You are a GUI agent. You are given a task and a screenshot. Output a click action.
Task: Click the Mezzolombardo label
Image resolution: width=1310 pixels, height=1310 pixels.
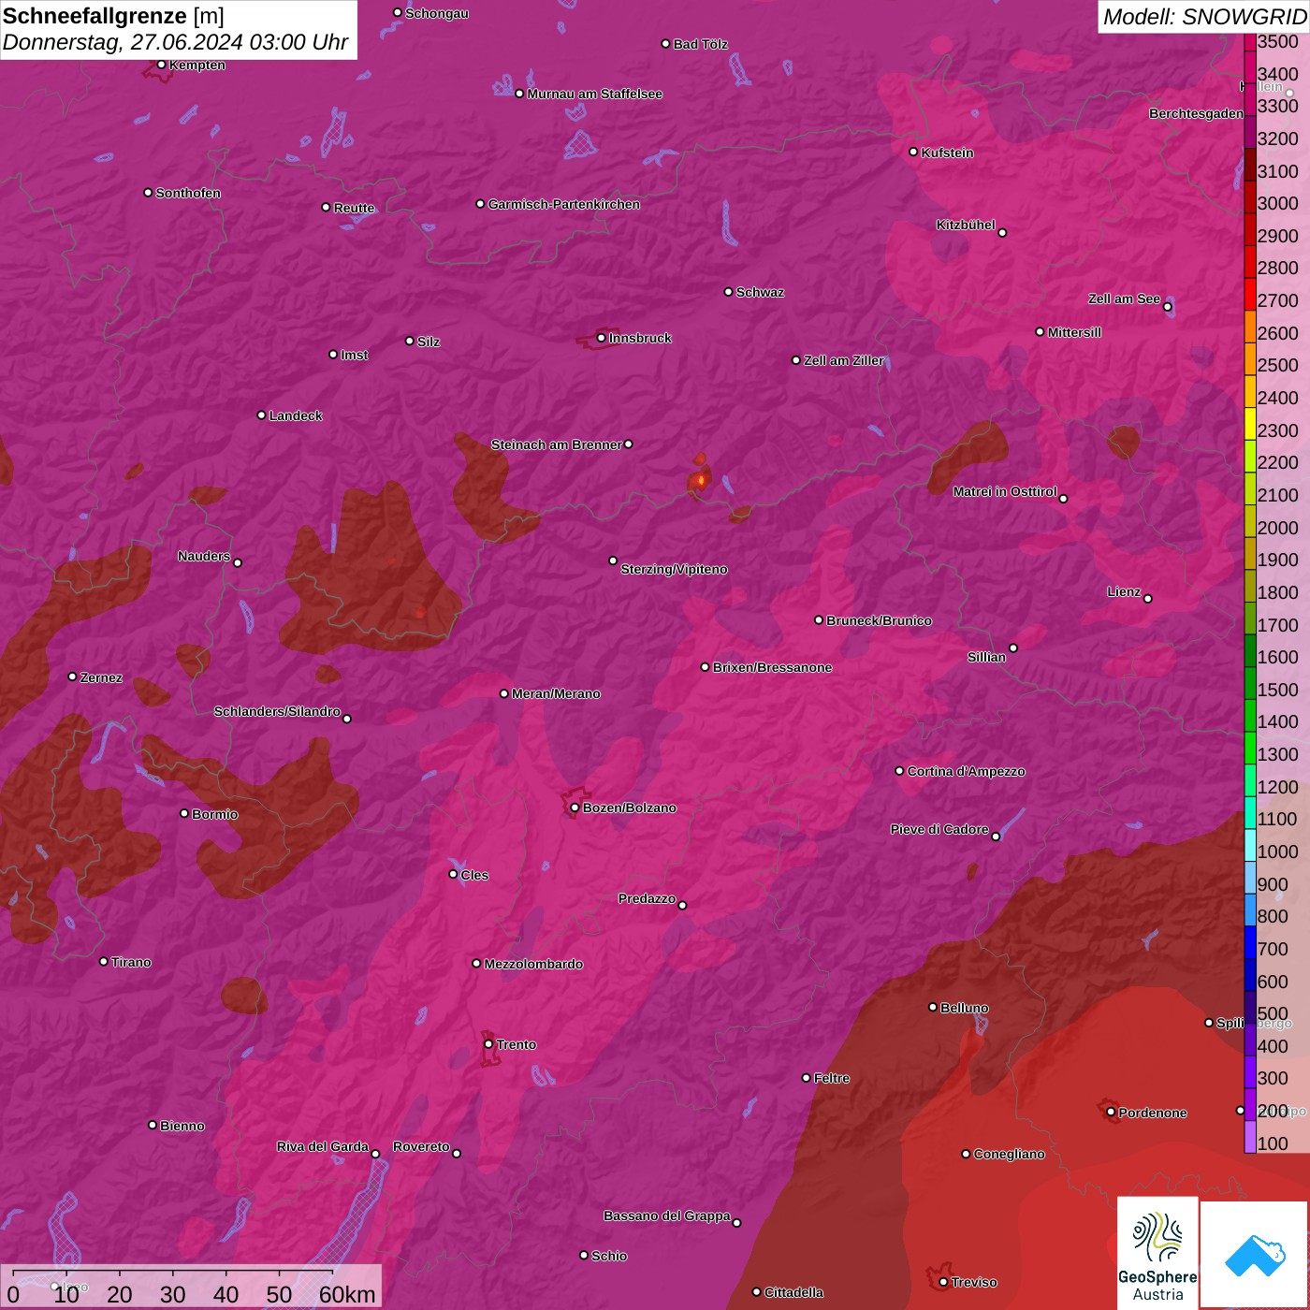[533, 964]
